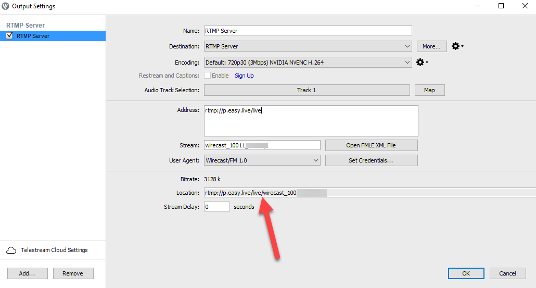Open the Encoding gear settings menu
The height and width of the screenshot is (288, 536).
(x=422, y=62)
